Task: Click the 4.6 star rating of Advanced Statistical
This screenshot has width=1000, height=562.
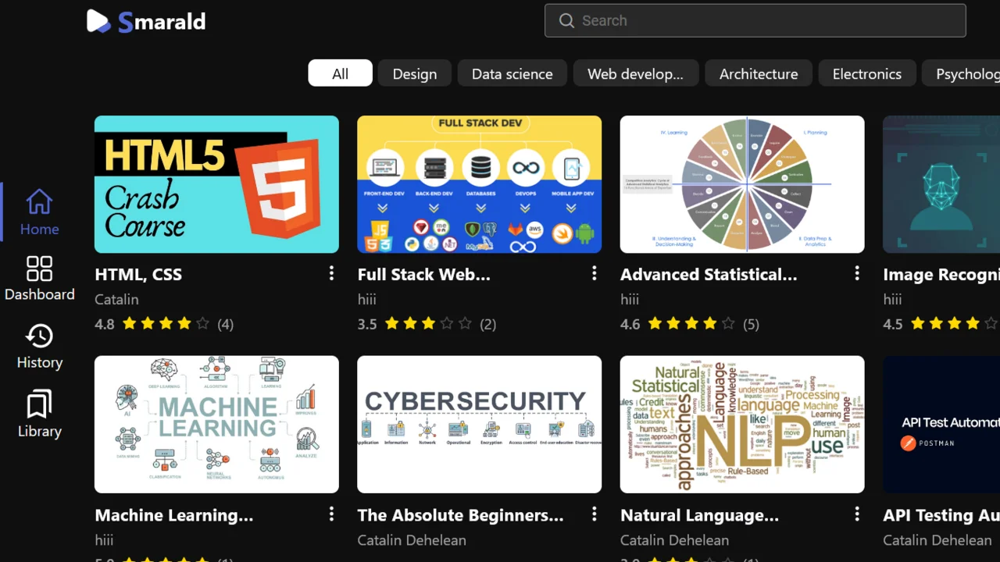Action: pyautogui.click(x=691, y=323)
